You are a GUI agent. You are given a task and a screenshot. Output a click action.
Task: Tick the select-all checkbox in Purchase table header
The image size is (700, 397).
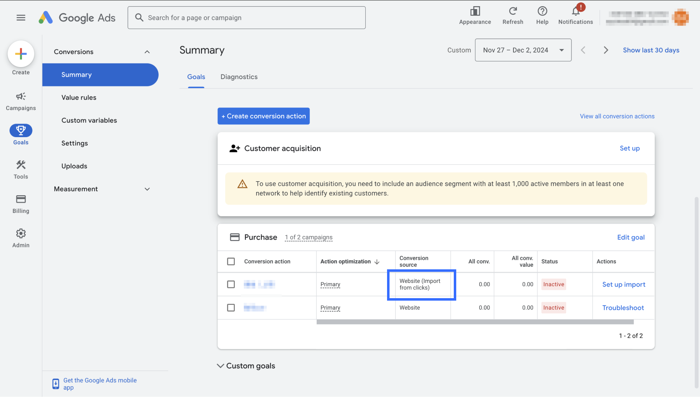pos(231,262)
